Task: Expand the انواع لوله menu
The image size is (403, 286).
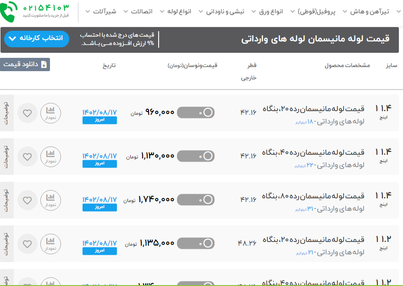Action: tap(178, 11)
